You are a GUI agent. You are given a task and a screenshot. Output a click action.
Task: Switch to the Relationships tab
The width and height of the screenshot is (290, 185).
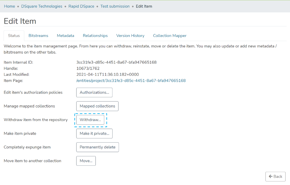pyautogui.click(x=95, y=36)
